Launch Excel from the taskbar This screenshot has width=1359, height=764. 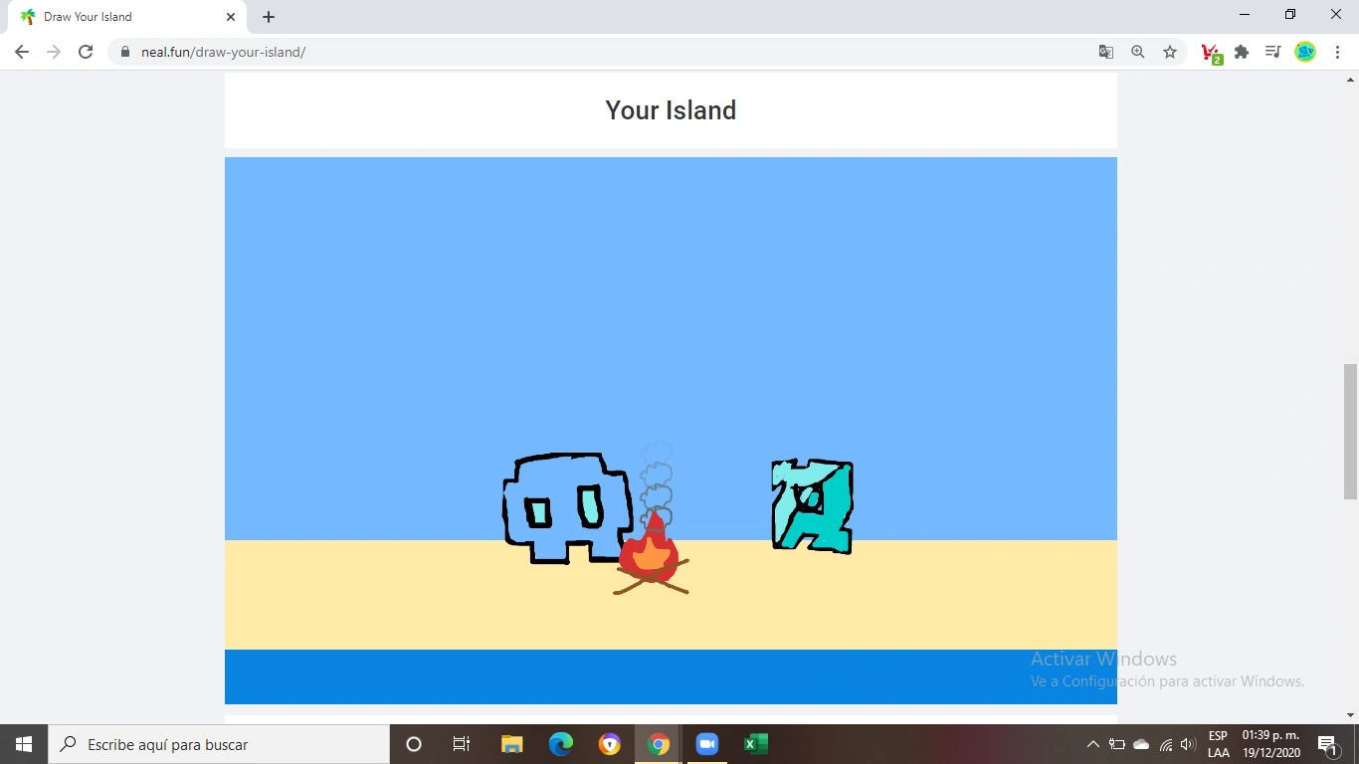coord(755,743)
